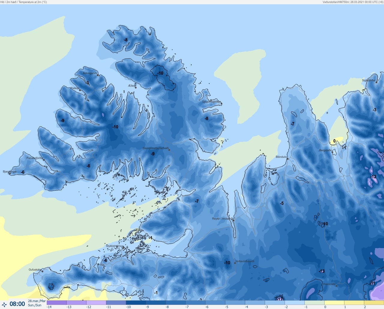Click the Bjargtangar station label

point(10,172)
